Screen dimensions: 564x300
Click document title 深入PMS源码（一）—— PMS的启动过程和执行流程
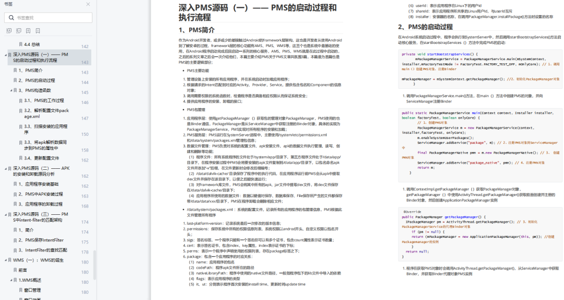[257, 12]
